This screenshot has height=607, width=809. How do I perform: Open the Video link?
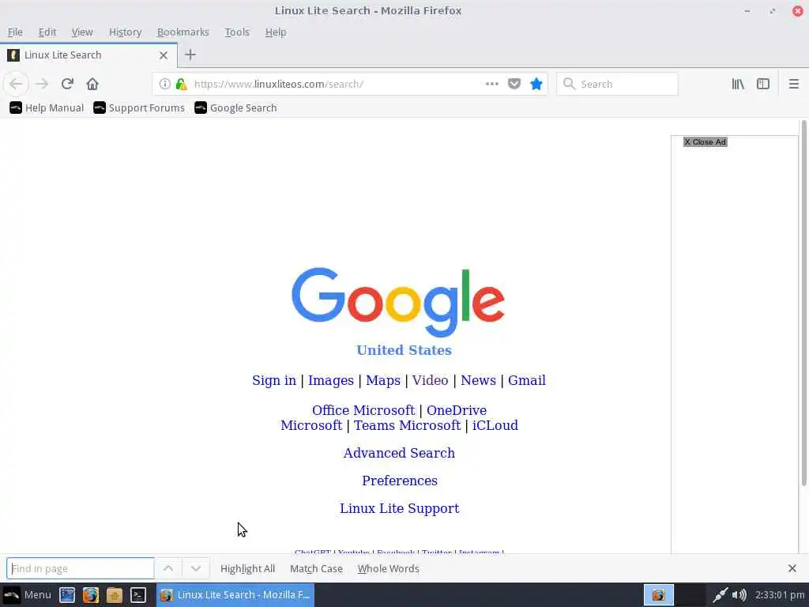(x=430, y=380)
